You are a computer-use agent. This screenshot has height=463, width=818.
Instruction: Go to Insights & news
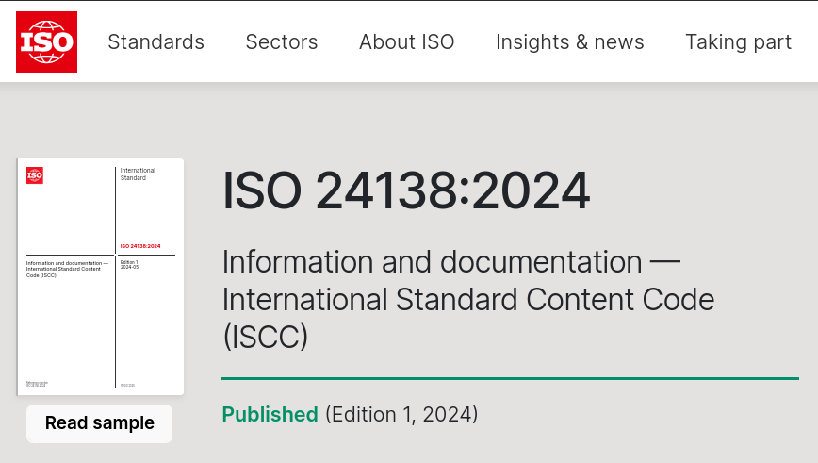tap(570, 41)
